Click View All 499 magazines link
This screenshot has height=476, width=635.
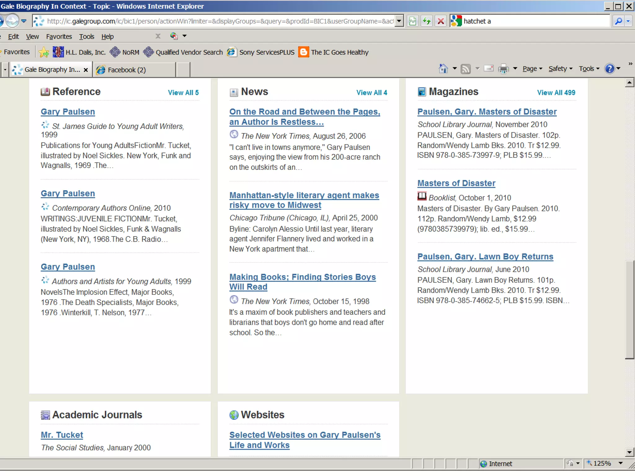pos(556,92)
